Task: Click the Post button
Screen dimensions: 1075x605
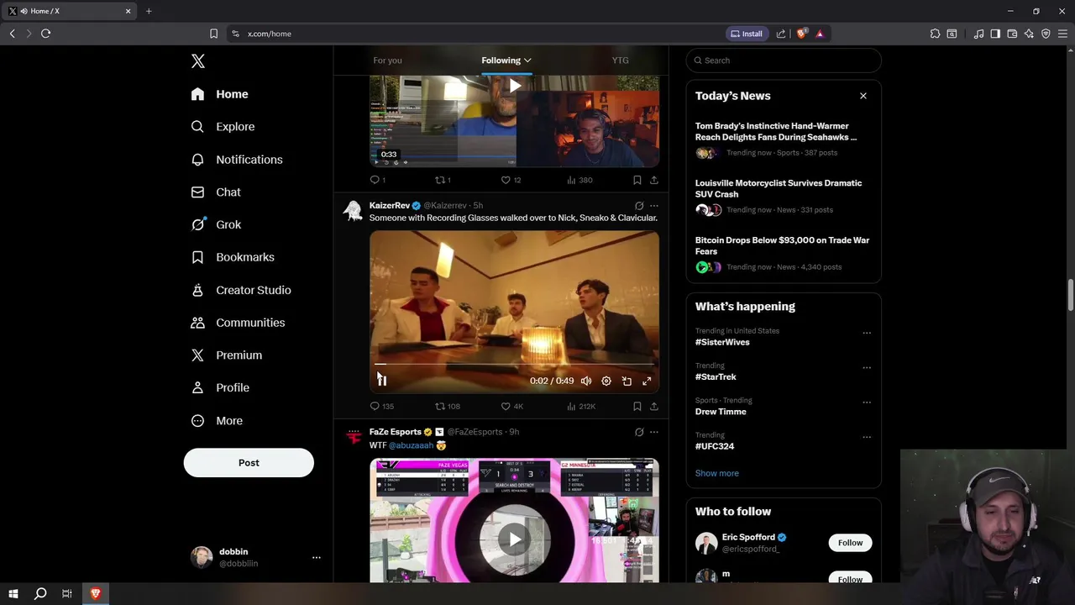Action: [x=249, y=463]
